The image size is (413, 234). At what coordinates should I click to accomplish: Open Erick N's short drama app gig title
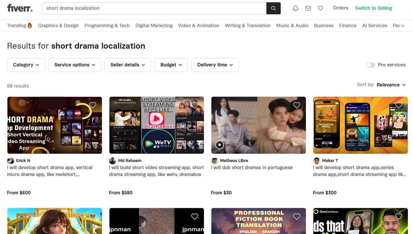50,171
